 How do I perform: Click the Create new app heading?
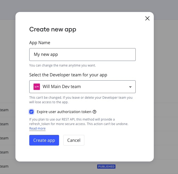click(53, 29)
